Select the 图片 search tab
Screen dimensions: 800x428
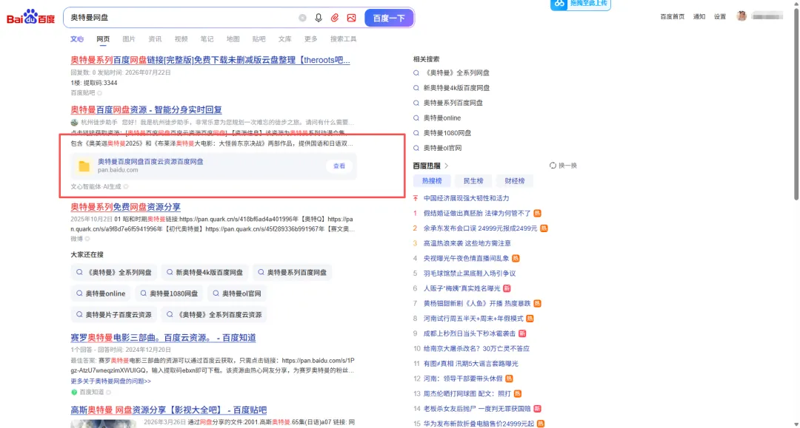[x=129, y=39]
